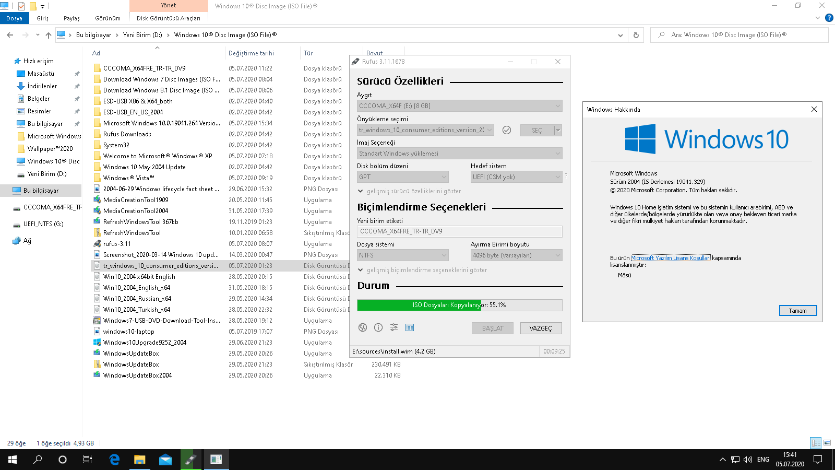The image size is (835, 470).
Task: Click the Rufus about info icon
Action: (x=378, y=327)
